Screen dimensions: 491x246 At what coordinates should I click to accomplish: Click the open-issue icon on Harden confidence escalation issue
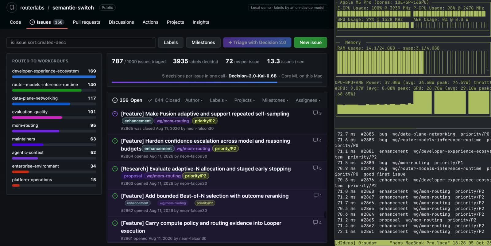tap(115, 141)
